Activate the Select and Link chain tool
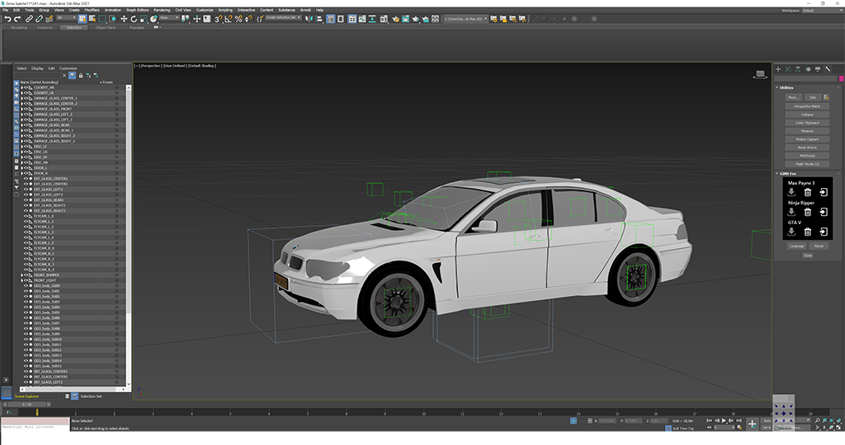Image resolution: width=845 pixels, height=445 pixels. 29,19
